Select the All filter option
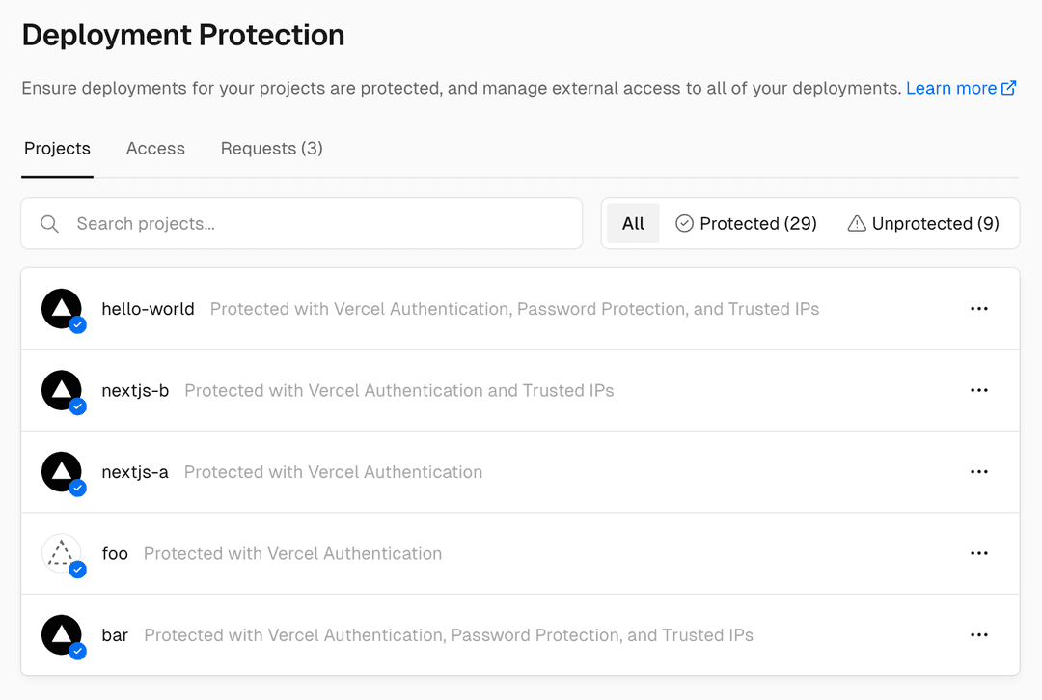 click(633, 223)
